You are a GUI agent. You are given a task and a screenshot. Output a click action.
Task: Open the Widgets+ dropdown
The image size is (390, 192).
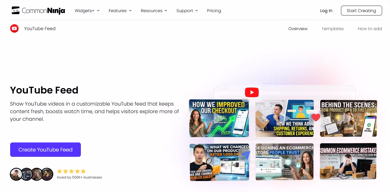(87, 10)
